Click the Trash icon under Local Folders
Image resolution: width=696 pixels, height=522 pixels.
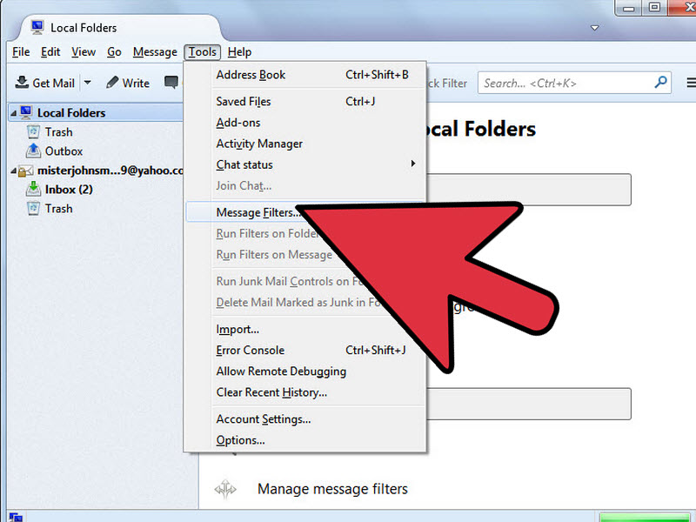[x=33, y=132]
